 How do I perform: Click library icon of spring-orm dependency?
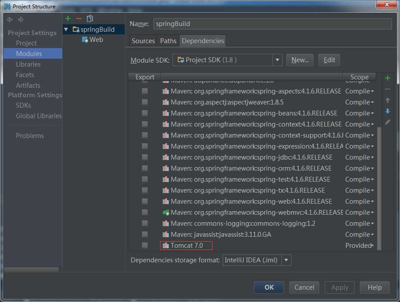[x=165, y=168]
